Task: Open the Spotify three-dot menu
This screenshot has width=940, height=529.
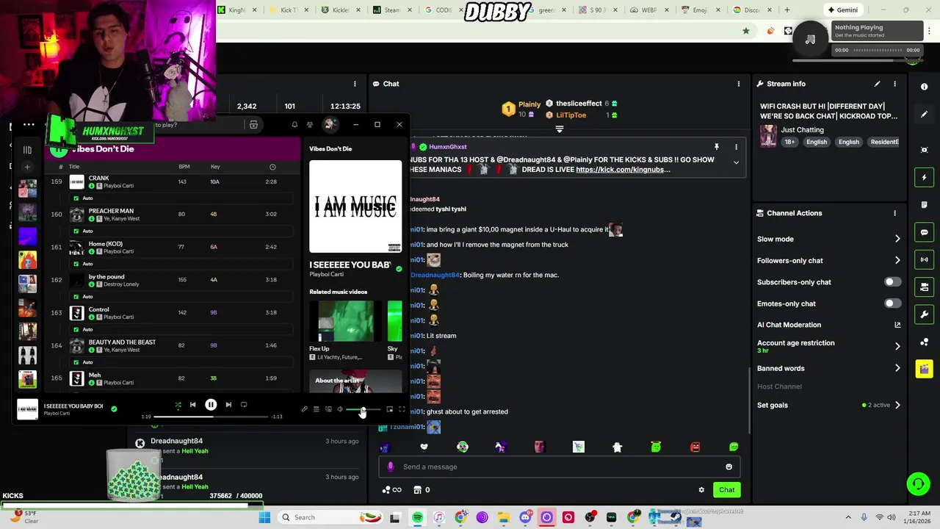Action: [29, 124]
